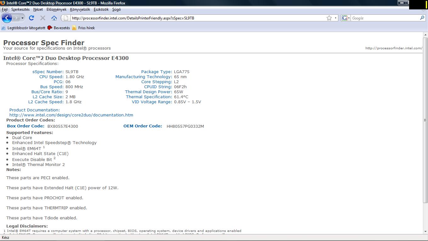The height and width of the screenshot is (241, 428).
Task: Open the back/forward history dropdown arrow
Action: 22,18
